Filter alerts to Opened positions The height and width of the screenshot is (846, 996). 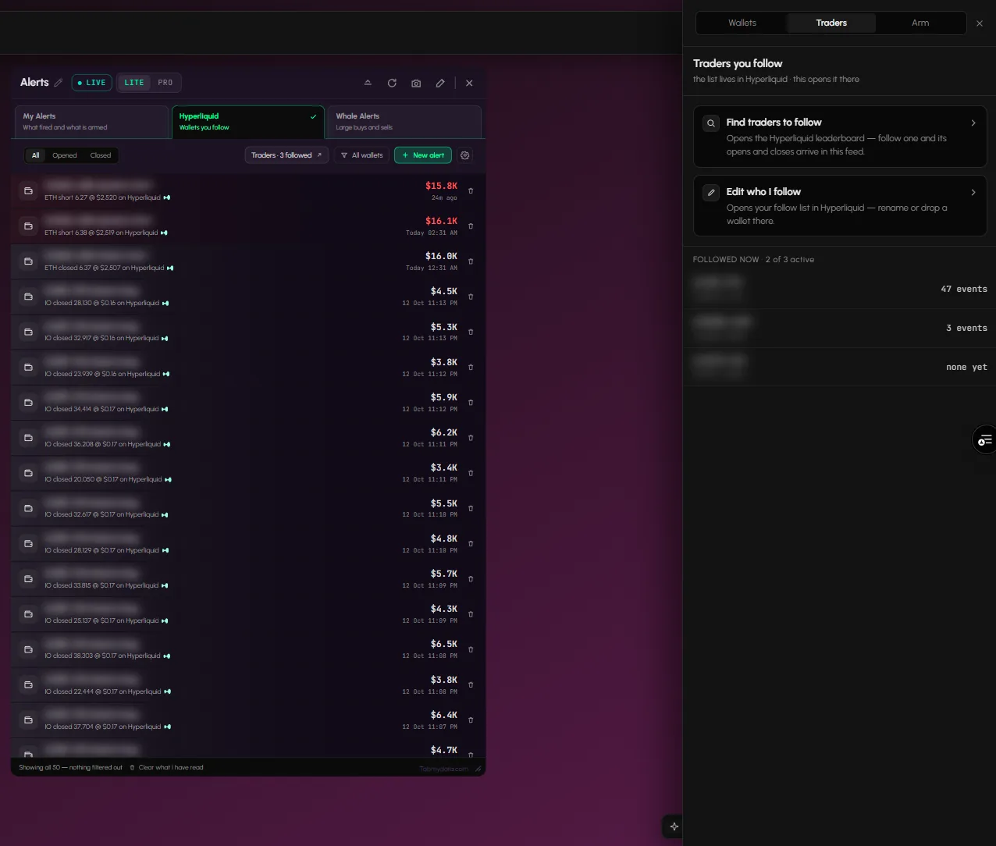tap(65, 155)
